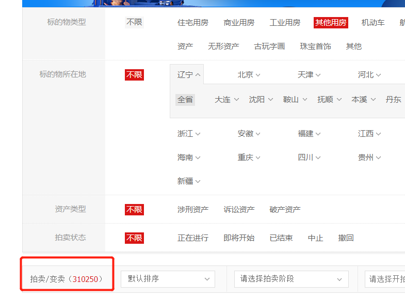Image resolution: width=405 pixels, height=298 pixels.
Task: Open the 四川 province dropdown
Action: [x=309, y=158]
